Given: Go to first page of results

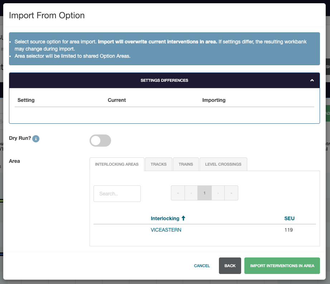Looking at the screenshot, I should coord(178,193).
